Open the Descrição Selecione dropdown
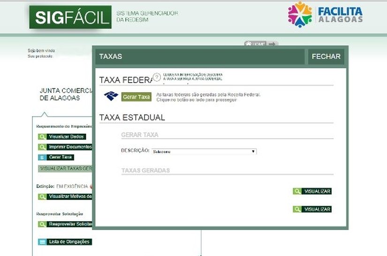The image size is (387, 256). pyautogui.click(x=204, y=151)
